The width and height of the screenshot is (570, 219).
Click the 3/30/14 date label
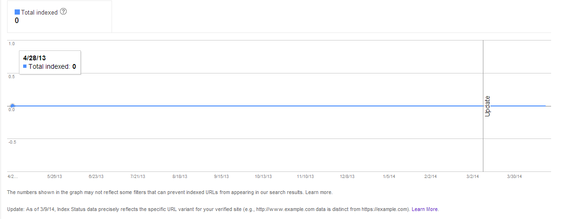pos(514,177)
